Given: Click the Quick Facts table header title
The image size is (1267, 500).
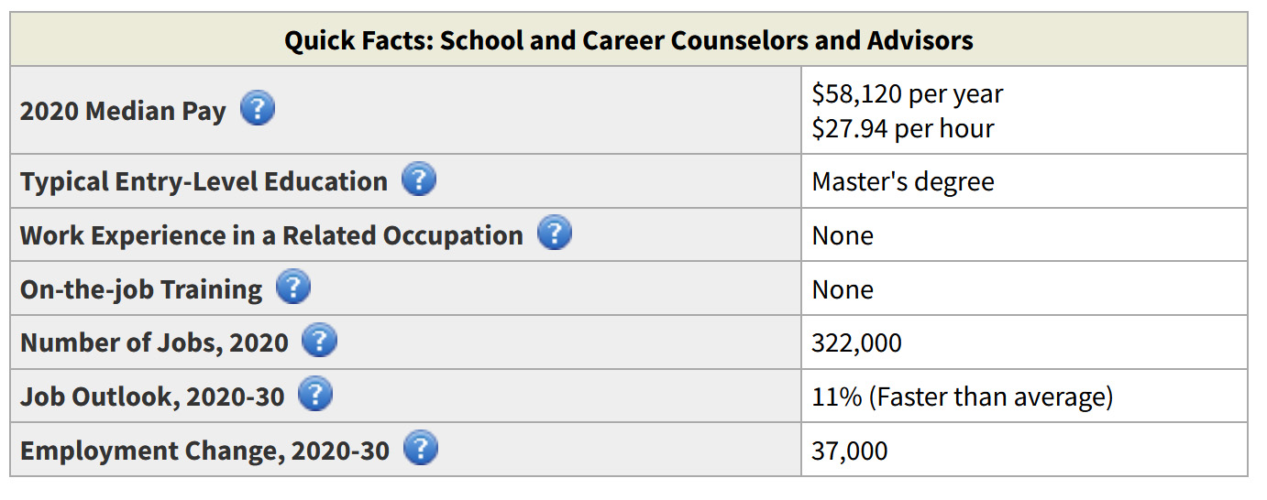Looking at the screenshot, I should [x=628, y=40].
